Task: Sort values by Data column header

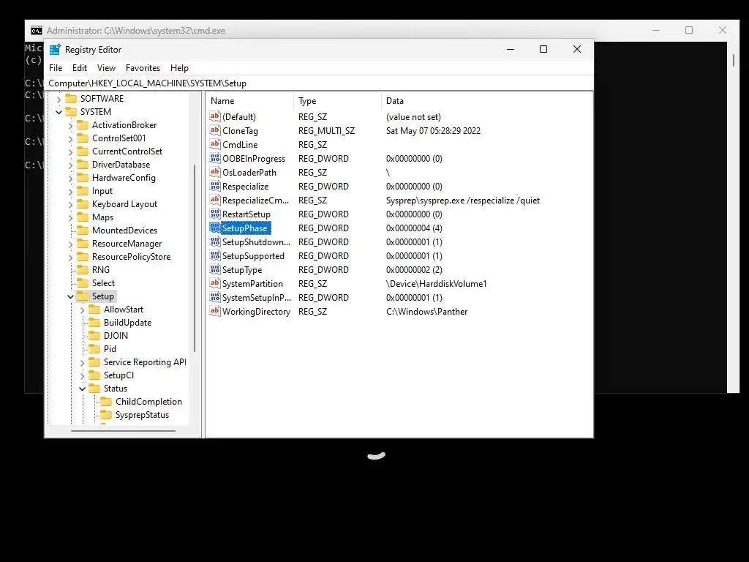Action: tap(486, 101)
